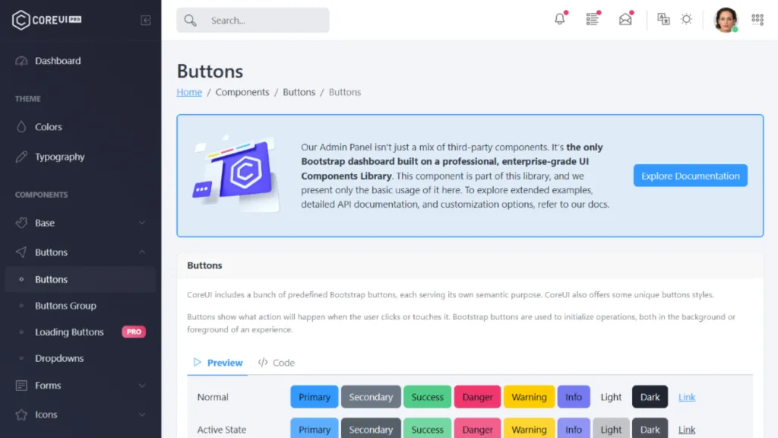Toggle the magnifier icon in the search bar
This screenshot has width=778, height=438.
190,20
